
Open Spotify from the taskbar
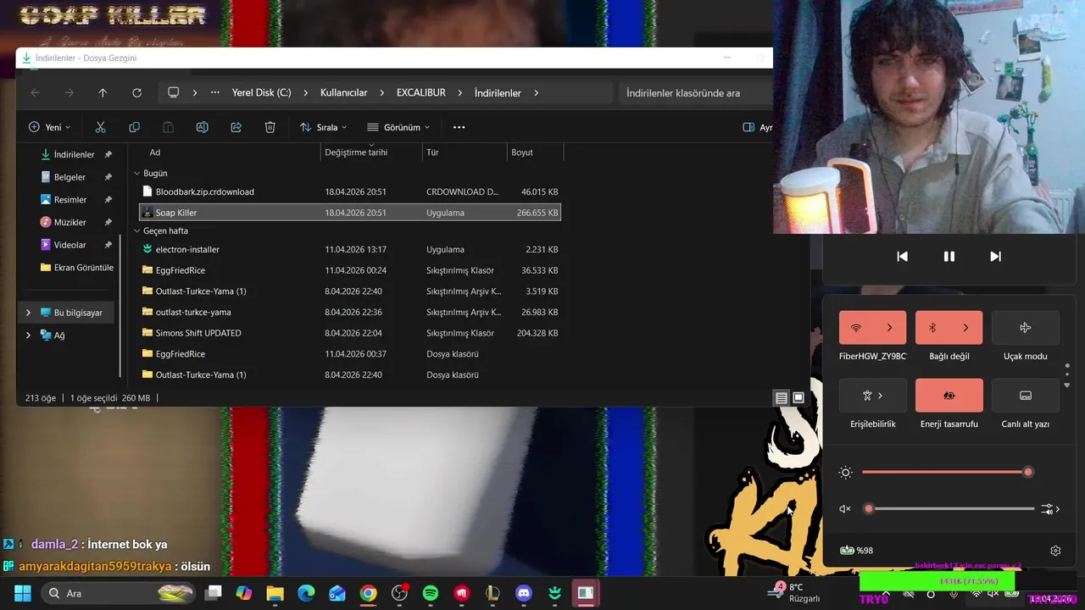(430, 593)
